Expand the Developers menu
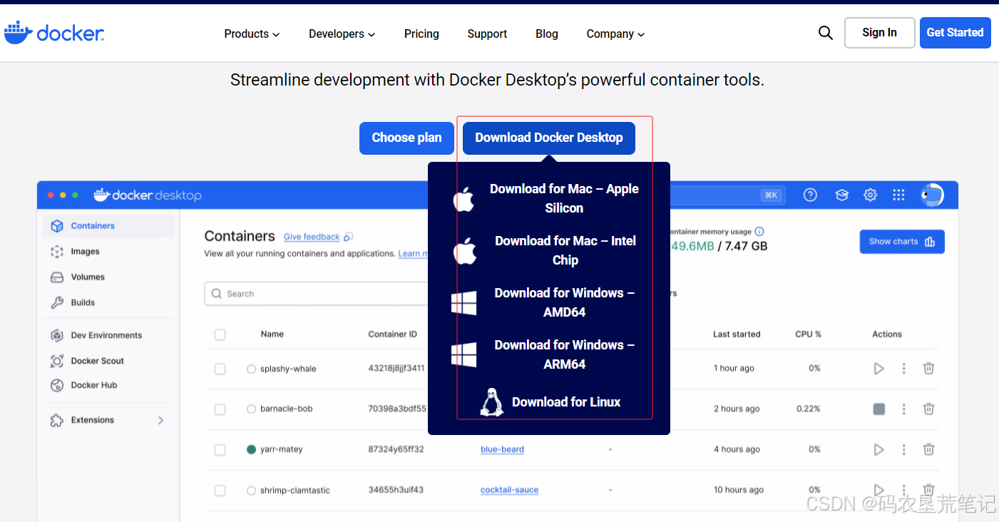 click(342, 34)
